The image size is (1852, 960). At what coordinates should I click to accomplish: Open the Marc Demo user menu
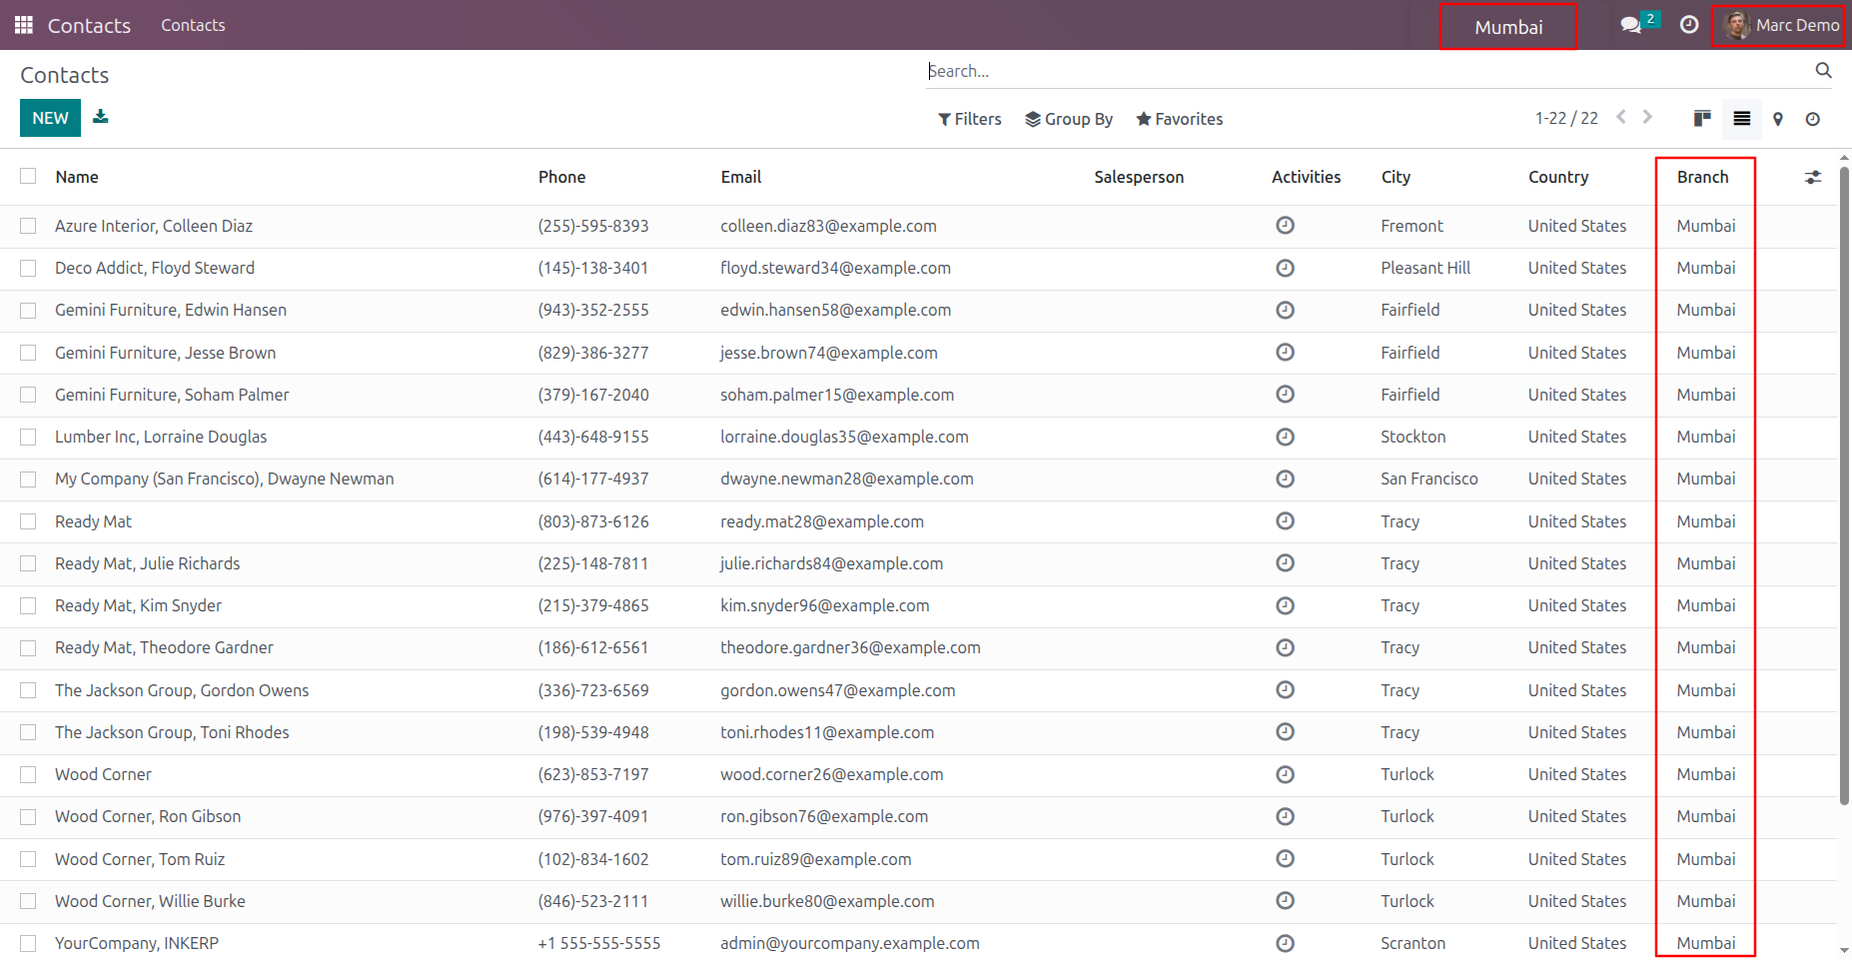[x=1781, y=25]
